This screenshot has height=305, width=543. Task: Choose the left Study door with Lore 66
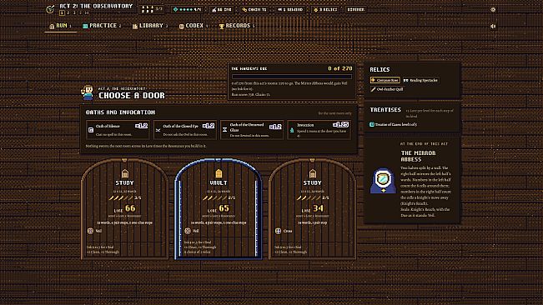[124, 209]
